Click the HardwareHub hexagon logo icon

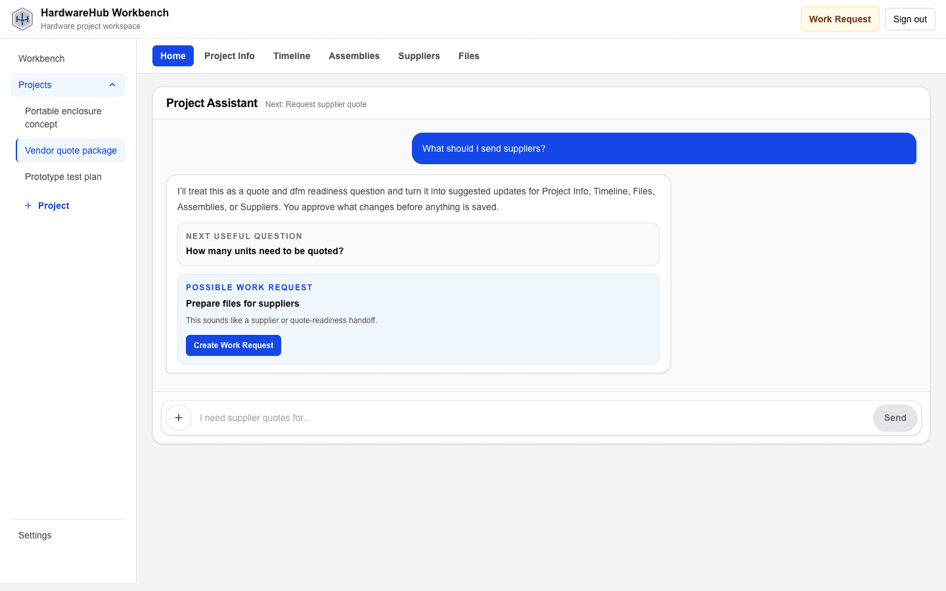click(22, 19)
